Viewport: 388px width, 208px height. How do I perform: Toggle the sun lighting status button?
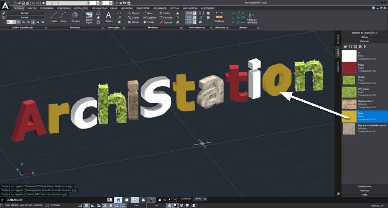[169, 205]
